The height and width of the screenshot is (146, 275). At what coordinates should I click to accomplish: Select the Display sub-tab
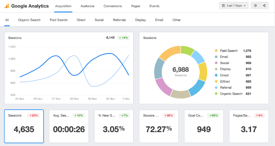(141, 20)
